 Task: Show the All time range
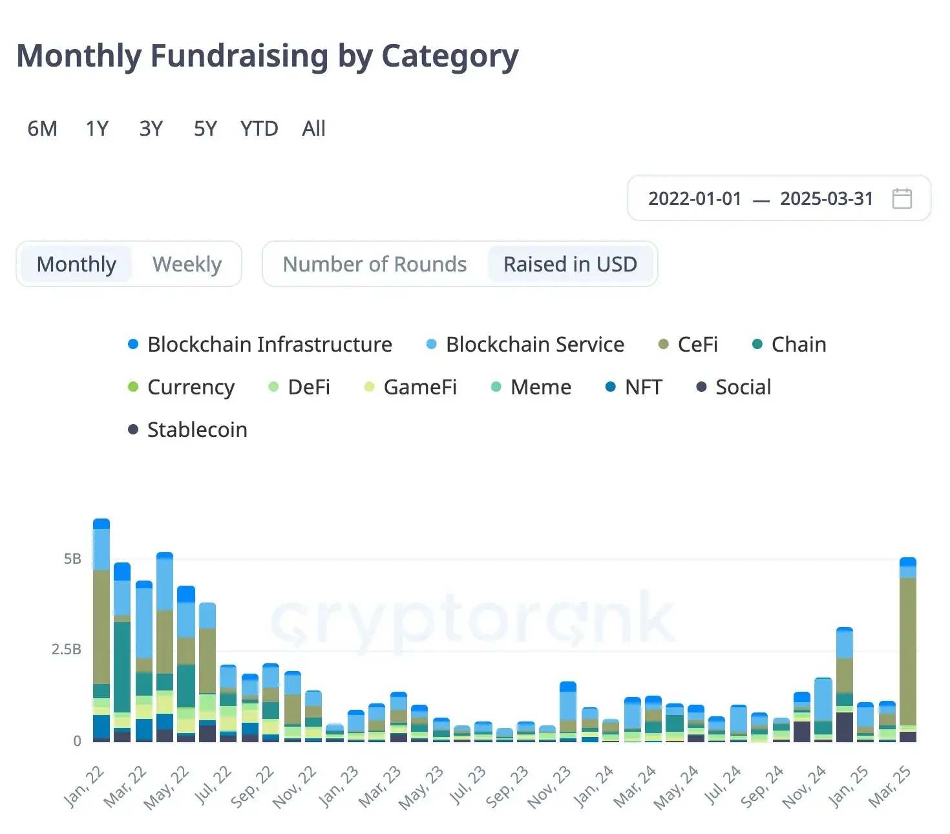[x=313, y=129]
